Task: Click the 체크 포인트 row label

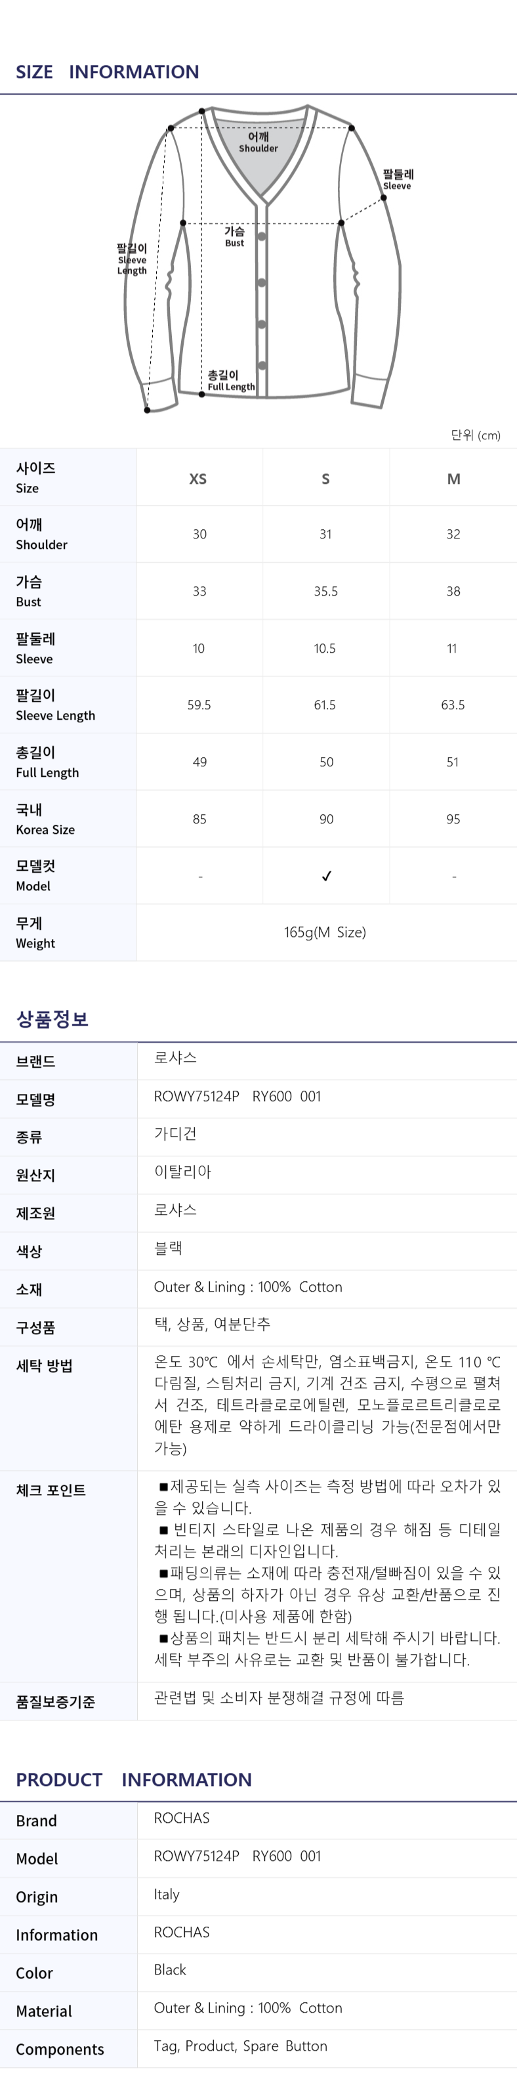Action: tap(51, 1491)
